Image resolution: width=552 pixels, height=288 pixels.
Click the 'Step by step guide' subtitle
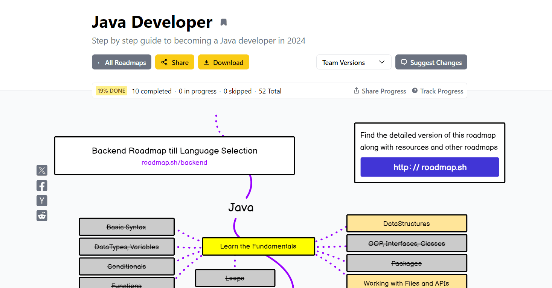[198, 41]
